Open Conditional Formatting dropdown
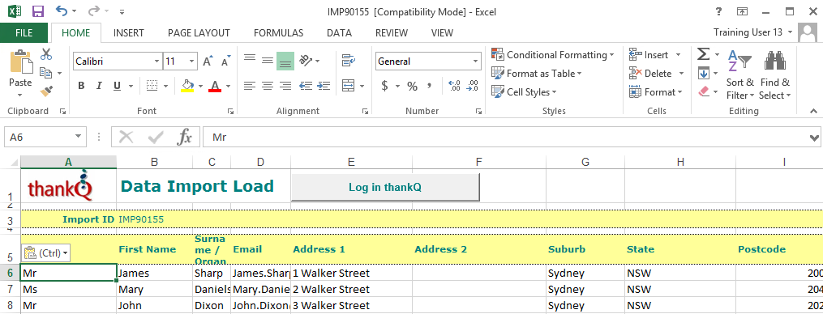This screenshot has height=314, width=823. pos(553,54)
